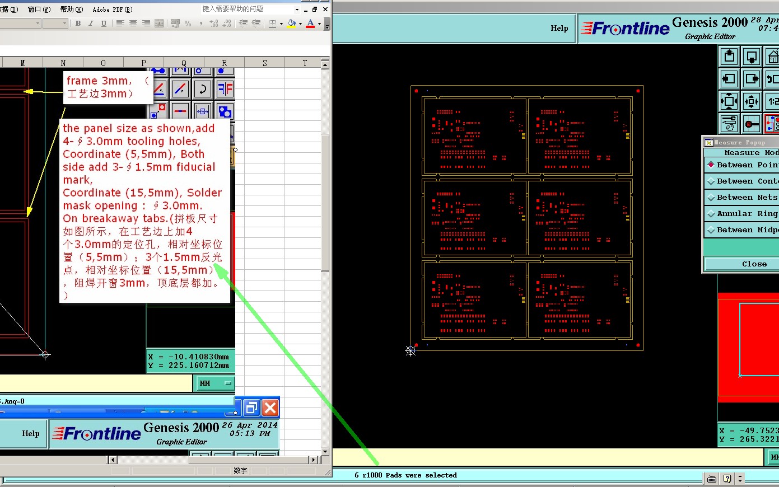Open Font Color dropdown arrow
This screenshot has height=487, width=779.
319,24
